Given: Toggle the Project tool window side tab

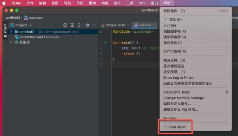Looking at the screenshot, I should (5, 28).
